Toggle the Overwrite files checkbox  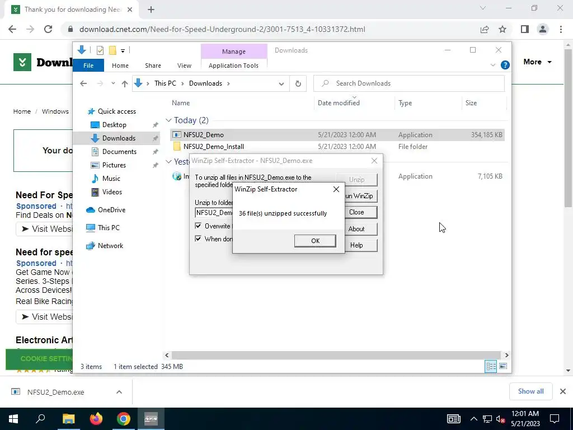(198, 226)
